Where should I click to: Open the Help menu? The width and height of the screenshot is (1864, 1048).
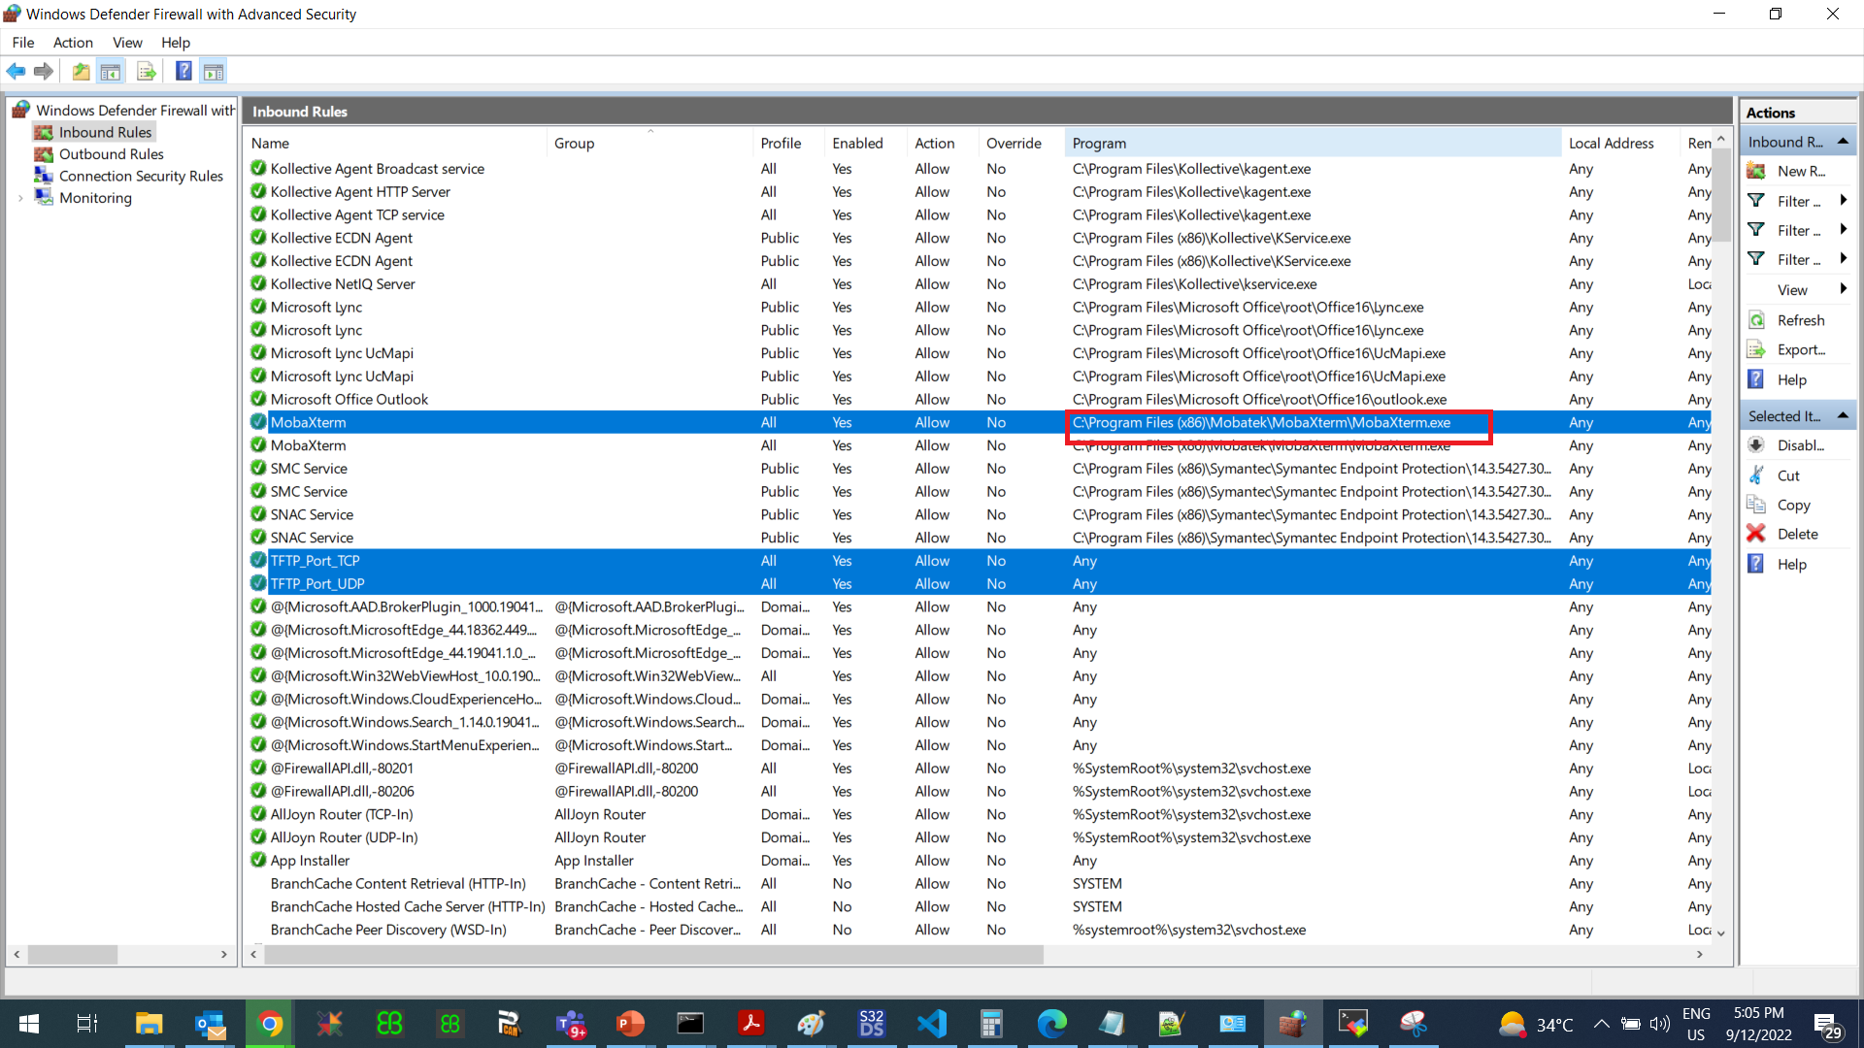click(x=176, y=43)
